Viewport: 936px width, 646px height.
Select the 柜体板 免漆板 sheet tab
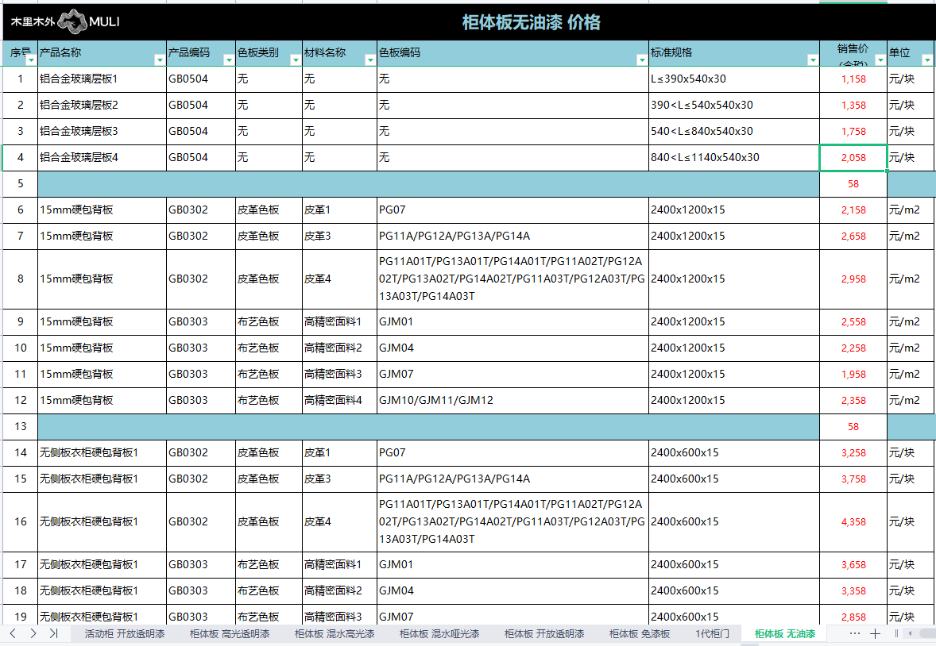640,633
